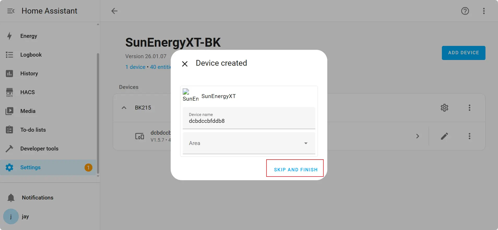Screen dimensions: 498x230
Task: Open the device row three-dot menu
Action: pos(469,136)
